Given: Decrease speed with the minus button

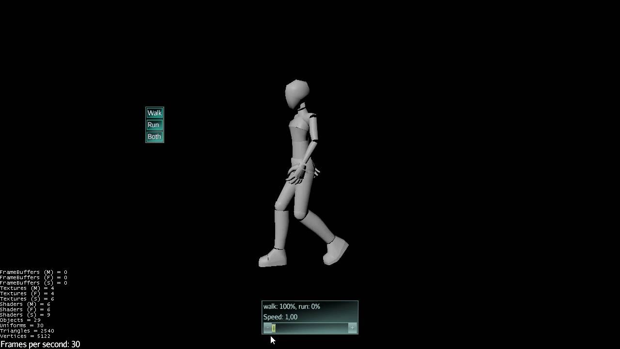Looking at the screenshot, I should click(267, 328).
